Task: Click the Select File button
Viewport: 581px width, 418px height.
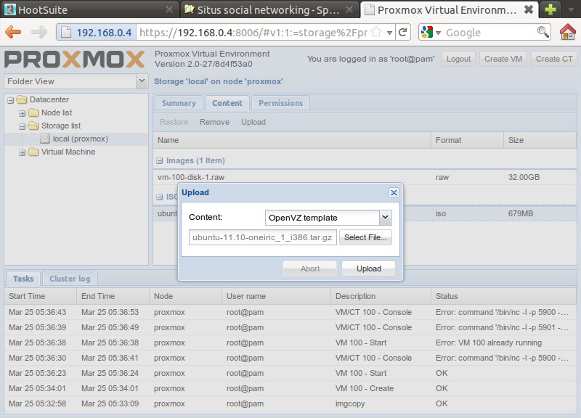Action: (365, 237)
